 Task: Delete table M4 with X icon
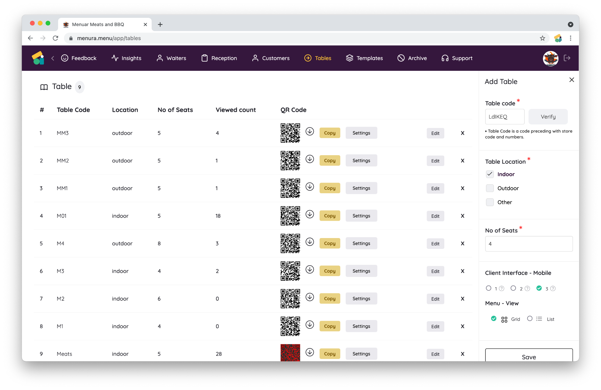462,244
